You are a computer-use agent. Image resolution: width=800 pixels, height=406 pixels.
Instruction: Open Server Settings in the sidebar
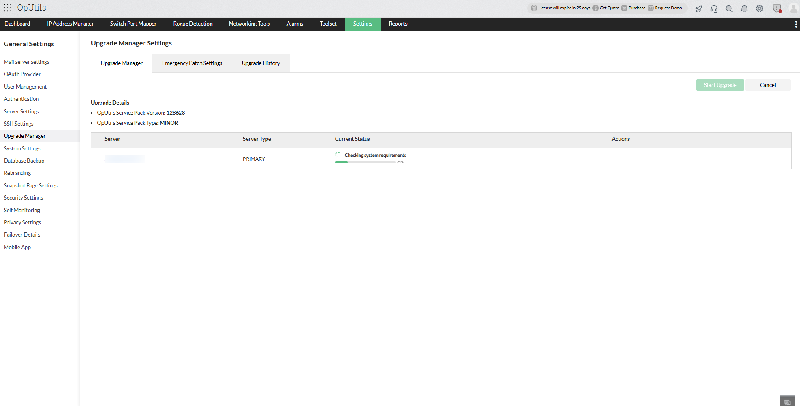tap(21, 112)
